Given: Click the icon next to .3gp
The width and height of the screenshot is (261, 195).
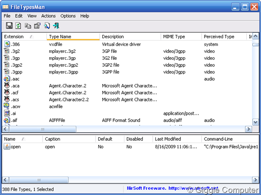Looking at the screenshot, I should tap(7, 58).
